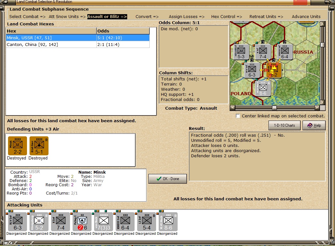Select the Königsberg 5-2 attacking unit

[39, 222]
